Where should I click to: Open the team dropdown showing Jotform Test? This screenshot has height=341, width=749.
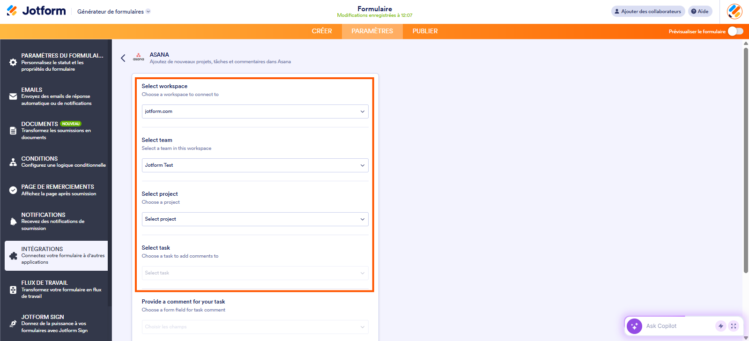point(255,165)
